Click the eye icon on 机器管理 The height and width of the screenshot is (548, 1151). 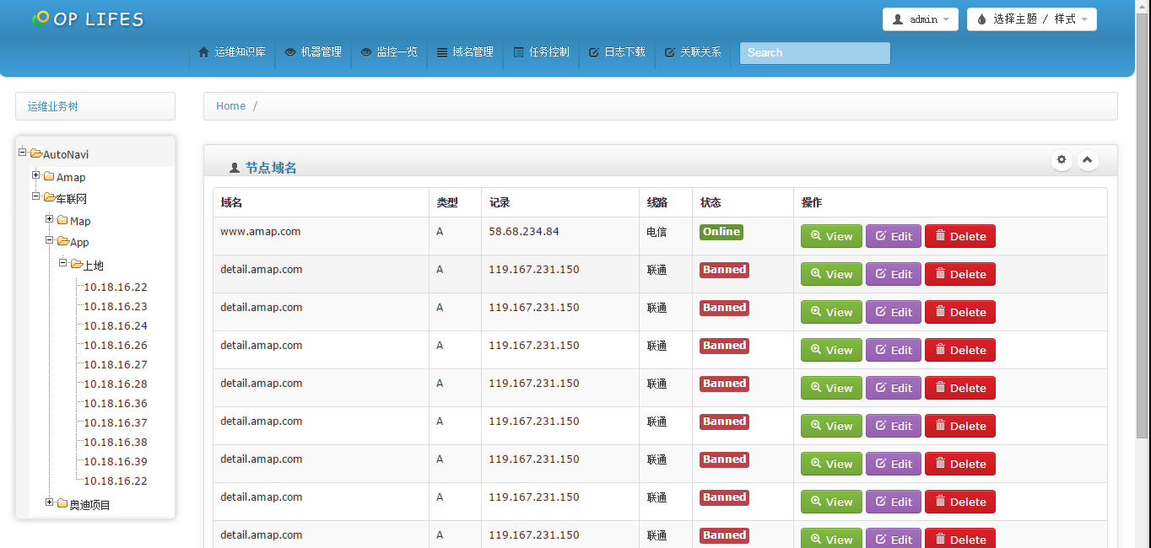[x=290, y=52]
